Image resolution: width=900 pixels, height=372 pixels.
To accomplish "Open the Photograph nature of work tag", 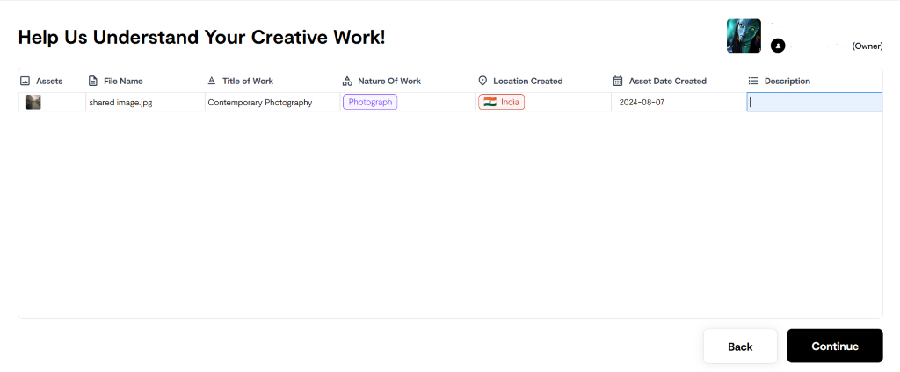I will coord(370,102).
